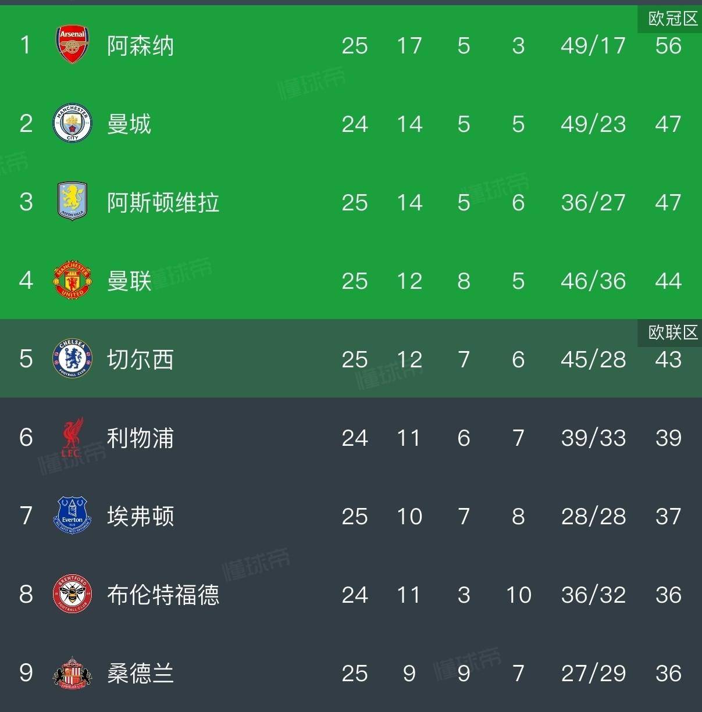Tap the 欧冠区 zone label
Viewport: 702px width, 712px height.
click(672, 19)
